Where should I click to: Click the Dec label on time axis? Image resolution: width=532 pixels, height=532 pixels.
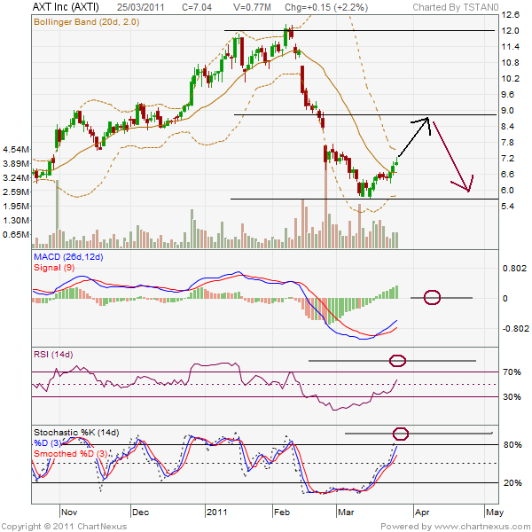pyautogui.click(x=140, y=512)
